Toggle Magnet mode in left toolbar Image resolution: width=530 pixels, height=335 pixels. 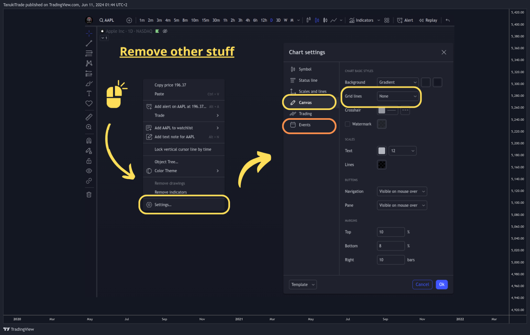89,141
